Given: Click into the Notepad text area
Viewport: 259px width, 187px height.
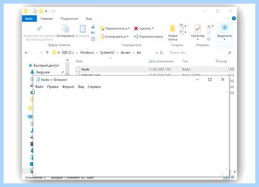Looking at the screenshot, I should point(129,131).
